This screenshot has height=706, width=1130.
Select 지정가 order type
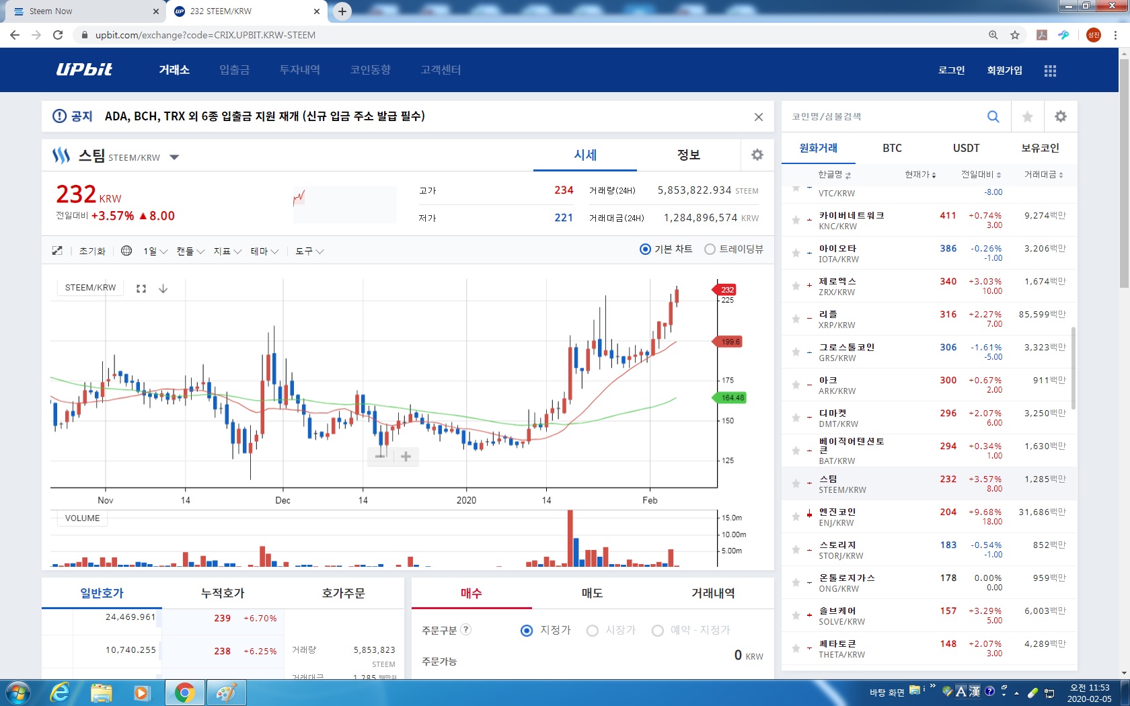[x=527, y=631]
